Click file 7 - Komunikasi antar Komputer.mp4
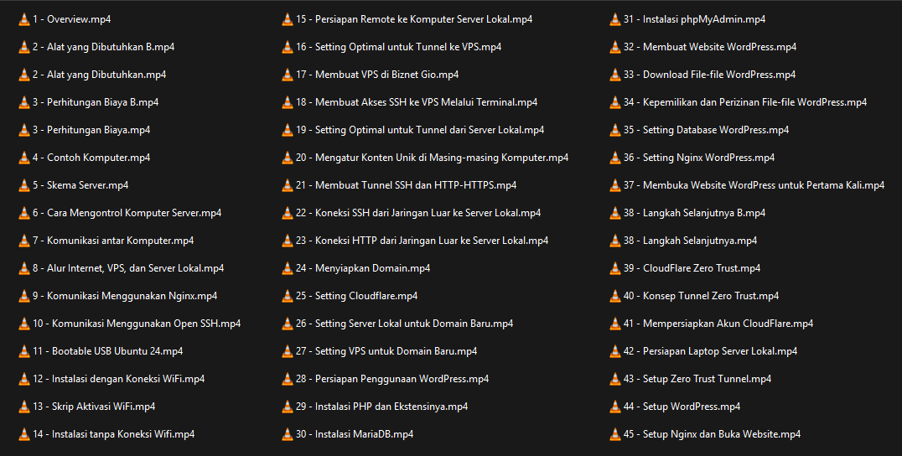902x456 pixels. point(113,241)
